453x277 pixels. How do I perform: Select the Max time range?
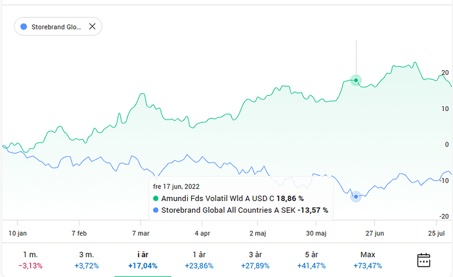368,260
